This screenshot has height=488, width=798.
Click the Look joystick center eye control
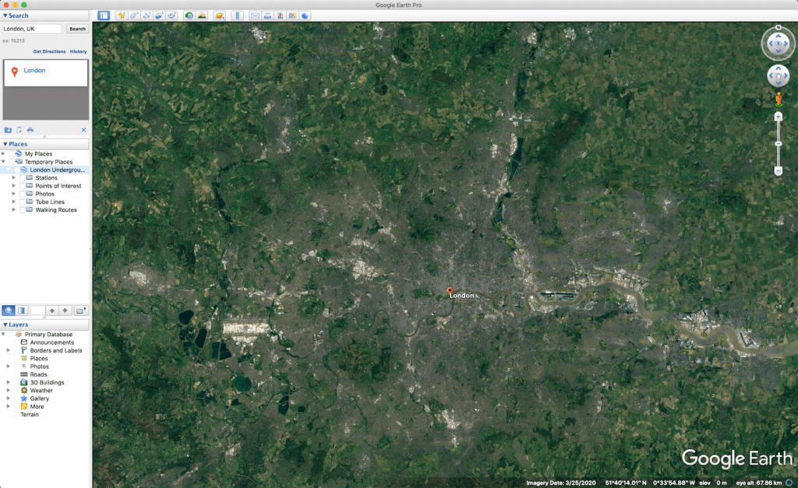pos(779,44)
